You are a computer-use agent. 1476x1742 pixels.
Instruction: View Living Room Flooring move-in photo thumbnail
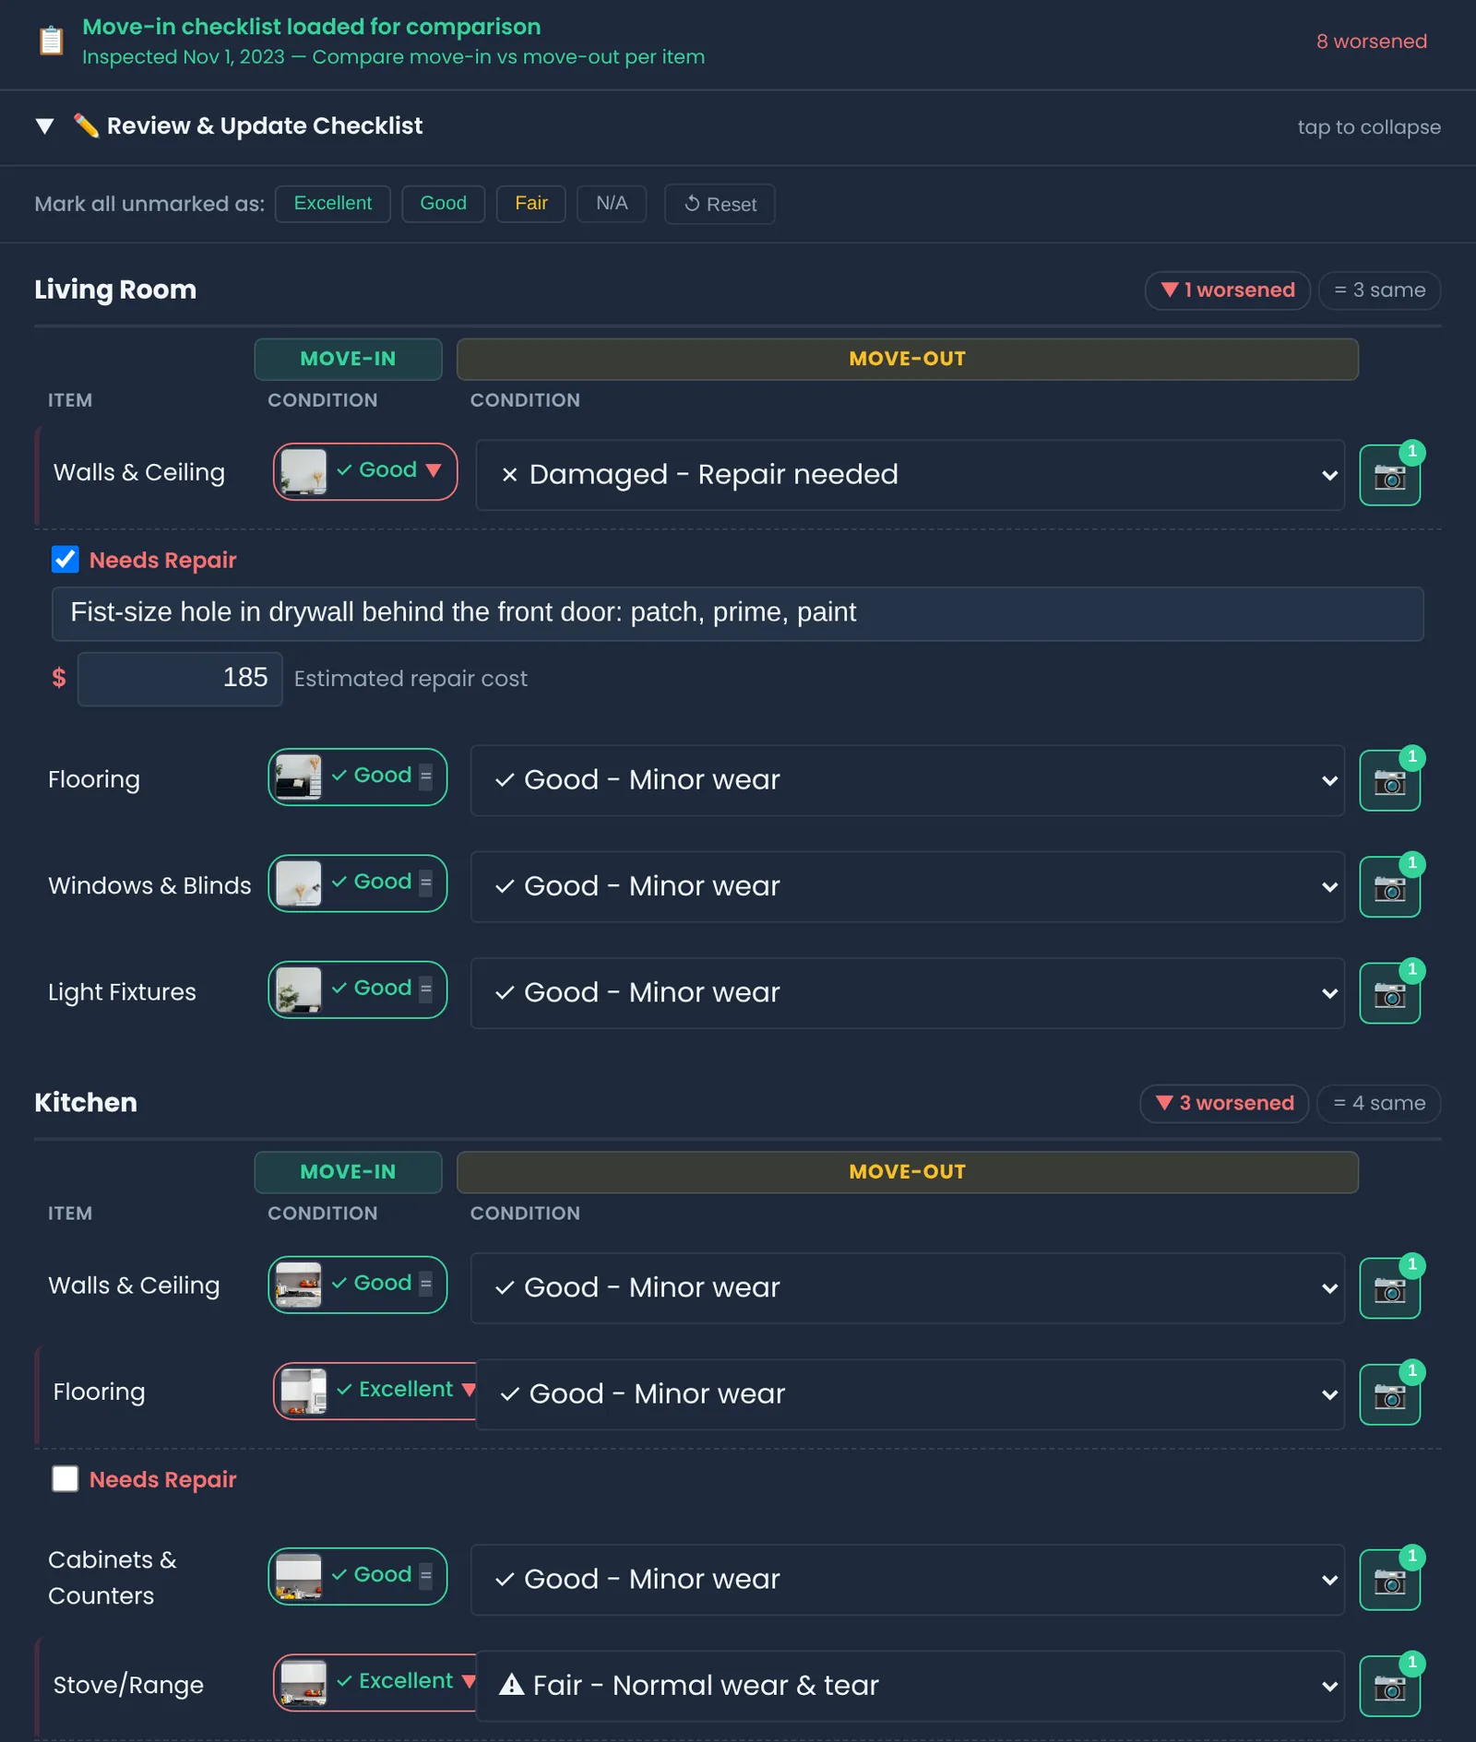coord(299,776)
